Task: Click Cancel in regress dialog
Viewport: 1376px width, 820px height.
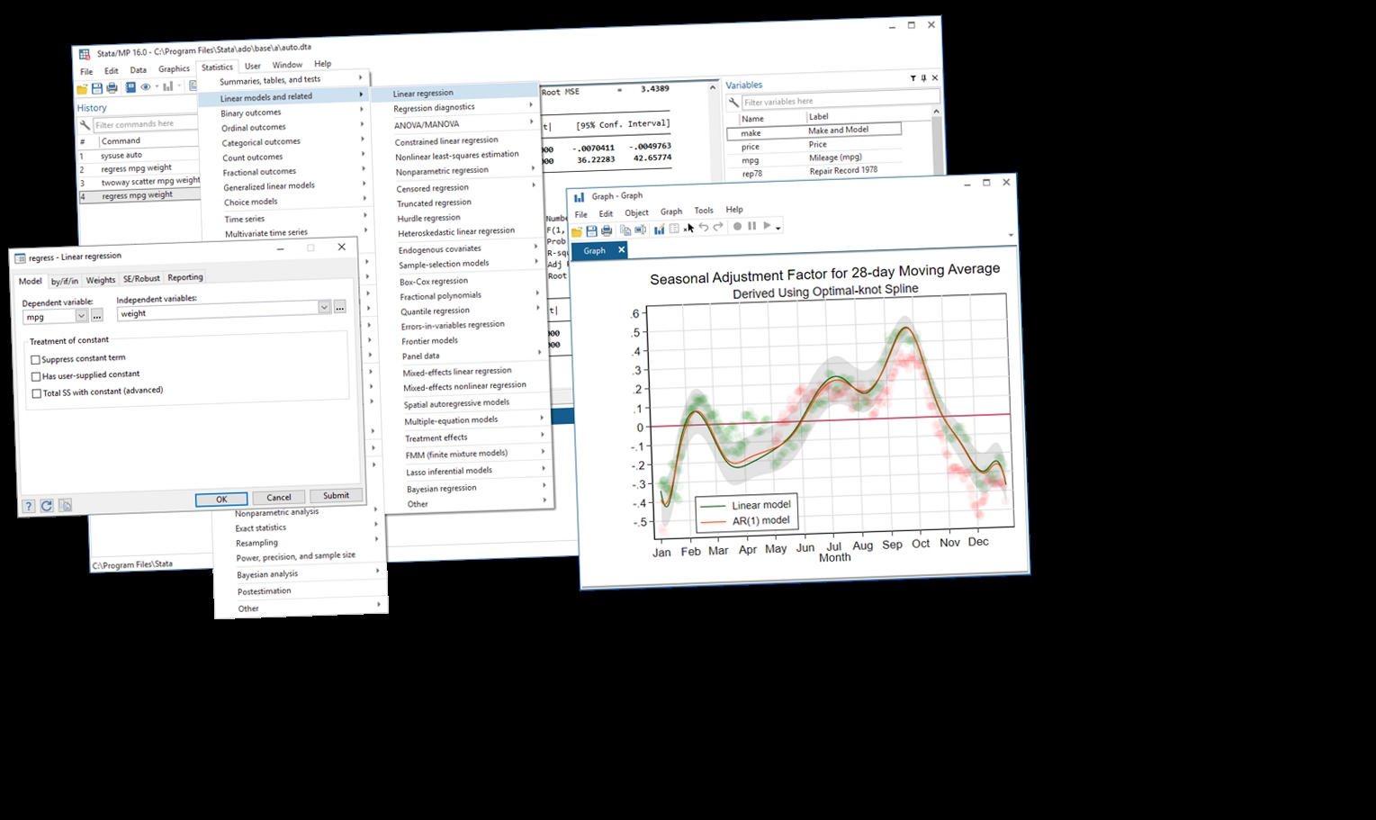Action: [279, 497]
